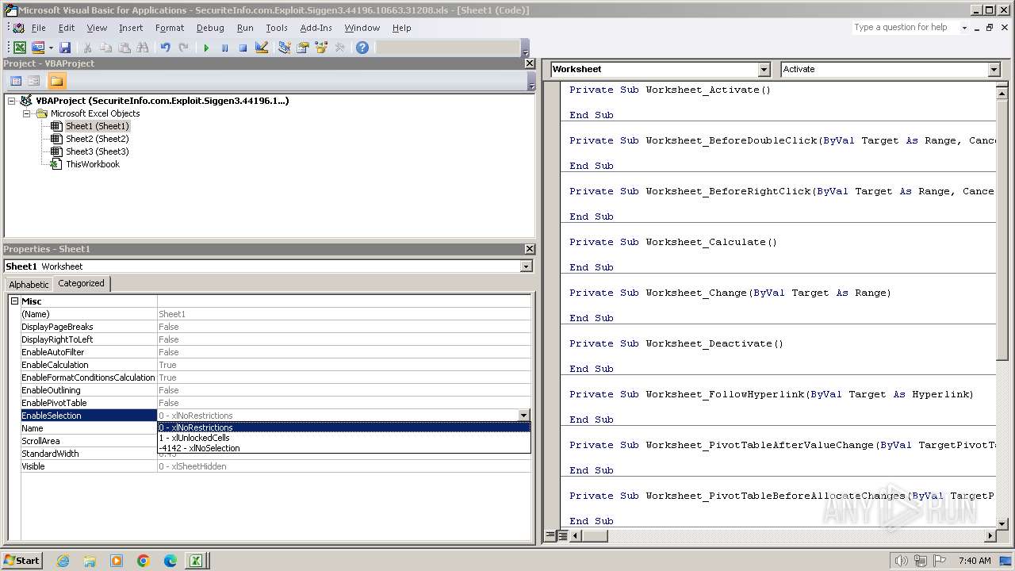The width and height of the screenshot is (1015, 571).
Task: Click the Break pause icon
Action: [224, 48]
